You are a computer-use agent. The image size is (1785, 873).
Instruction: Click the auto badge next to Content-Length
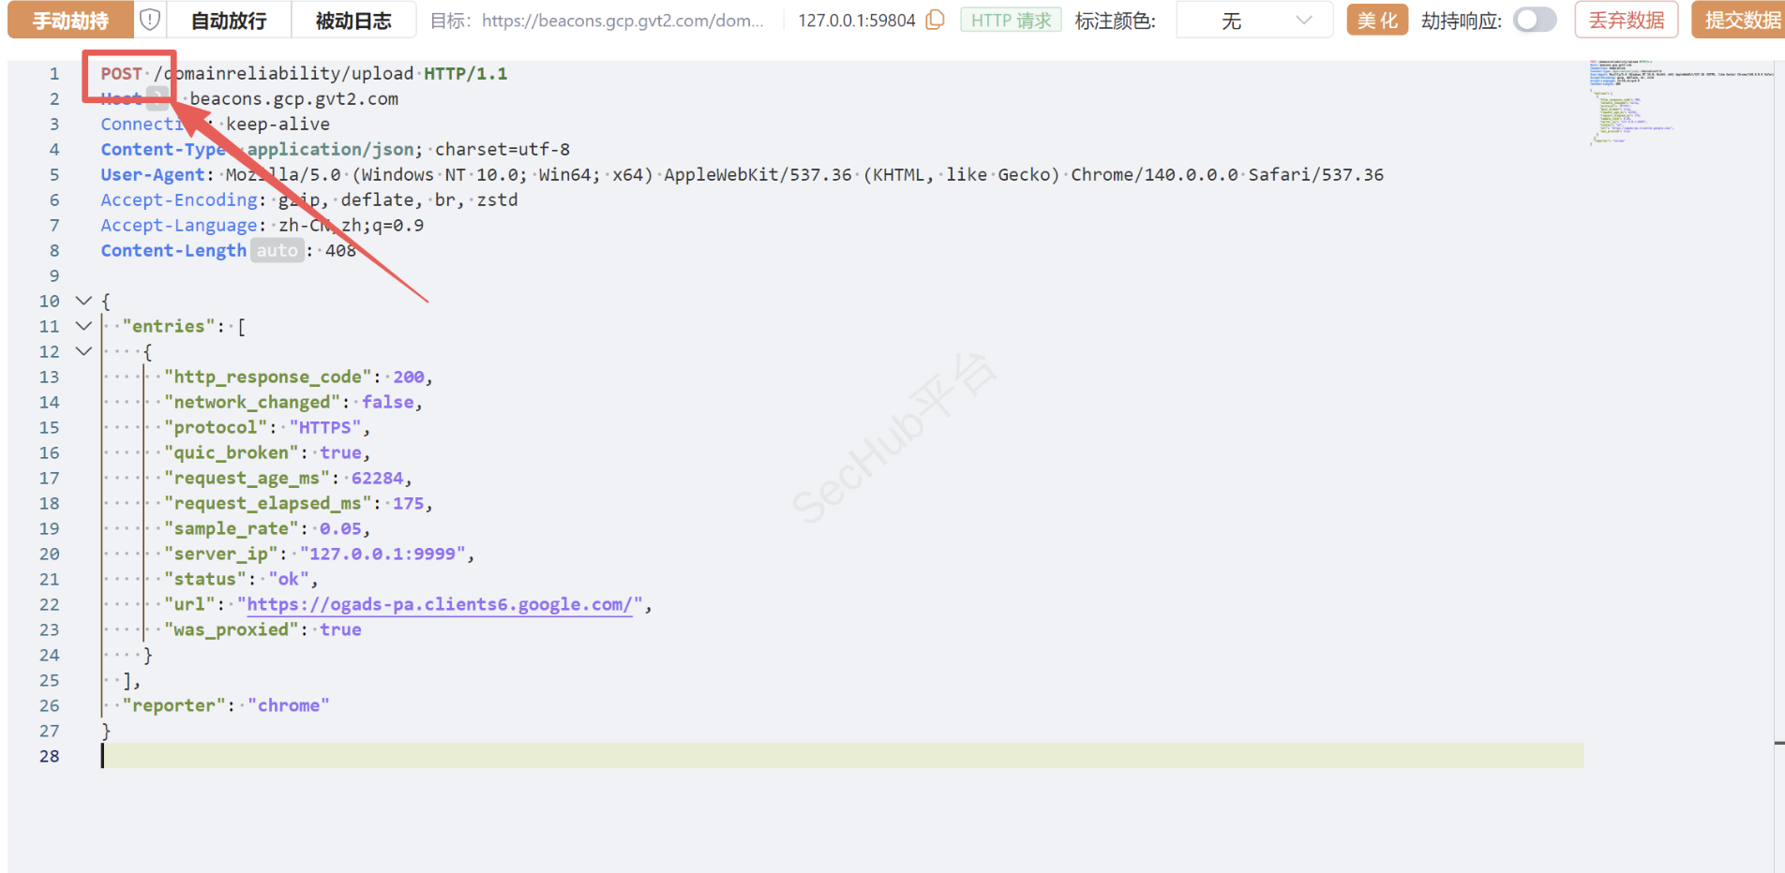coord(277,251)
